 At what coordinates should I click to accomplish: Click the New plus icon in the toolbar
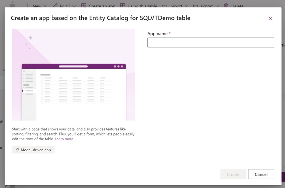point(27,5)
